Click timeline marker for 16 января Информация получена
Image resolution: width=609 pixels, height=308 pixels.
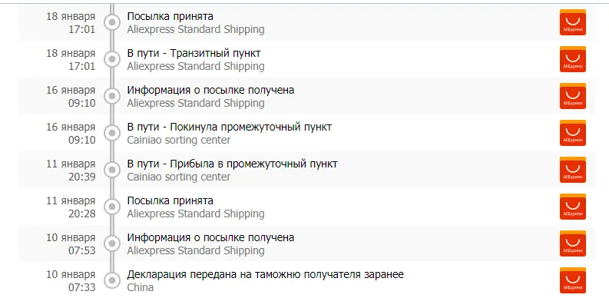pyautogui.click(x=112, y=96)
